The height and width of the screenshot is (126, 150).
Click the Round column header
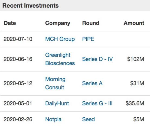click(91, 23)
